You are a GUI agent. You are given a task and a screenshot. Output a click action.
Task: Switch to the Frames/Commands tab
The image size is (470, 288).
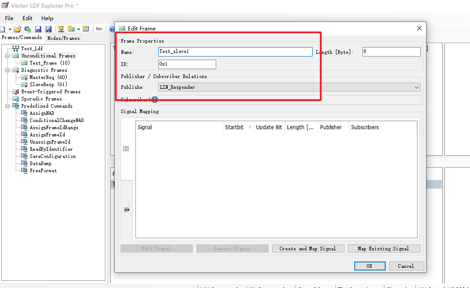[x=22, y=38]
